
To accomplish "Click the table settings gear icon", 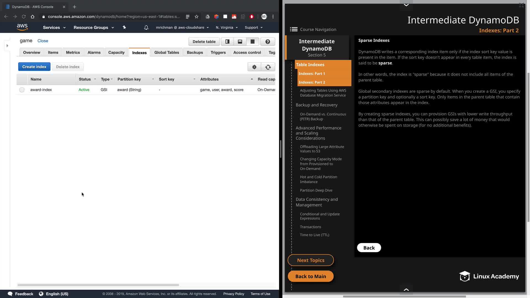I will 254,67.
